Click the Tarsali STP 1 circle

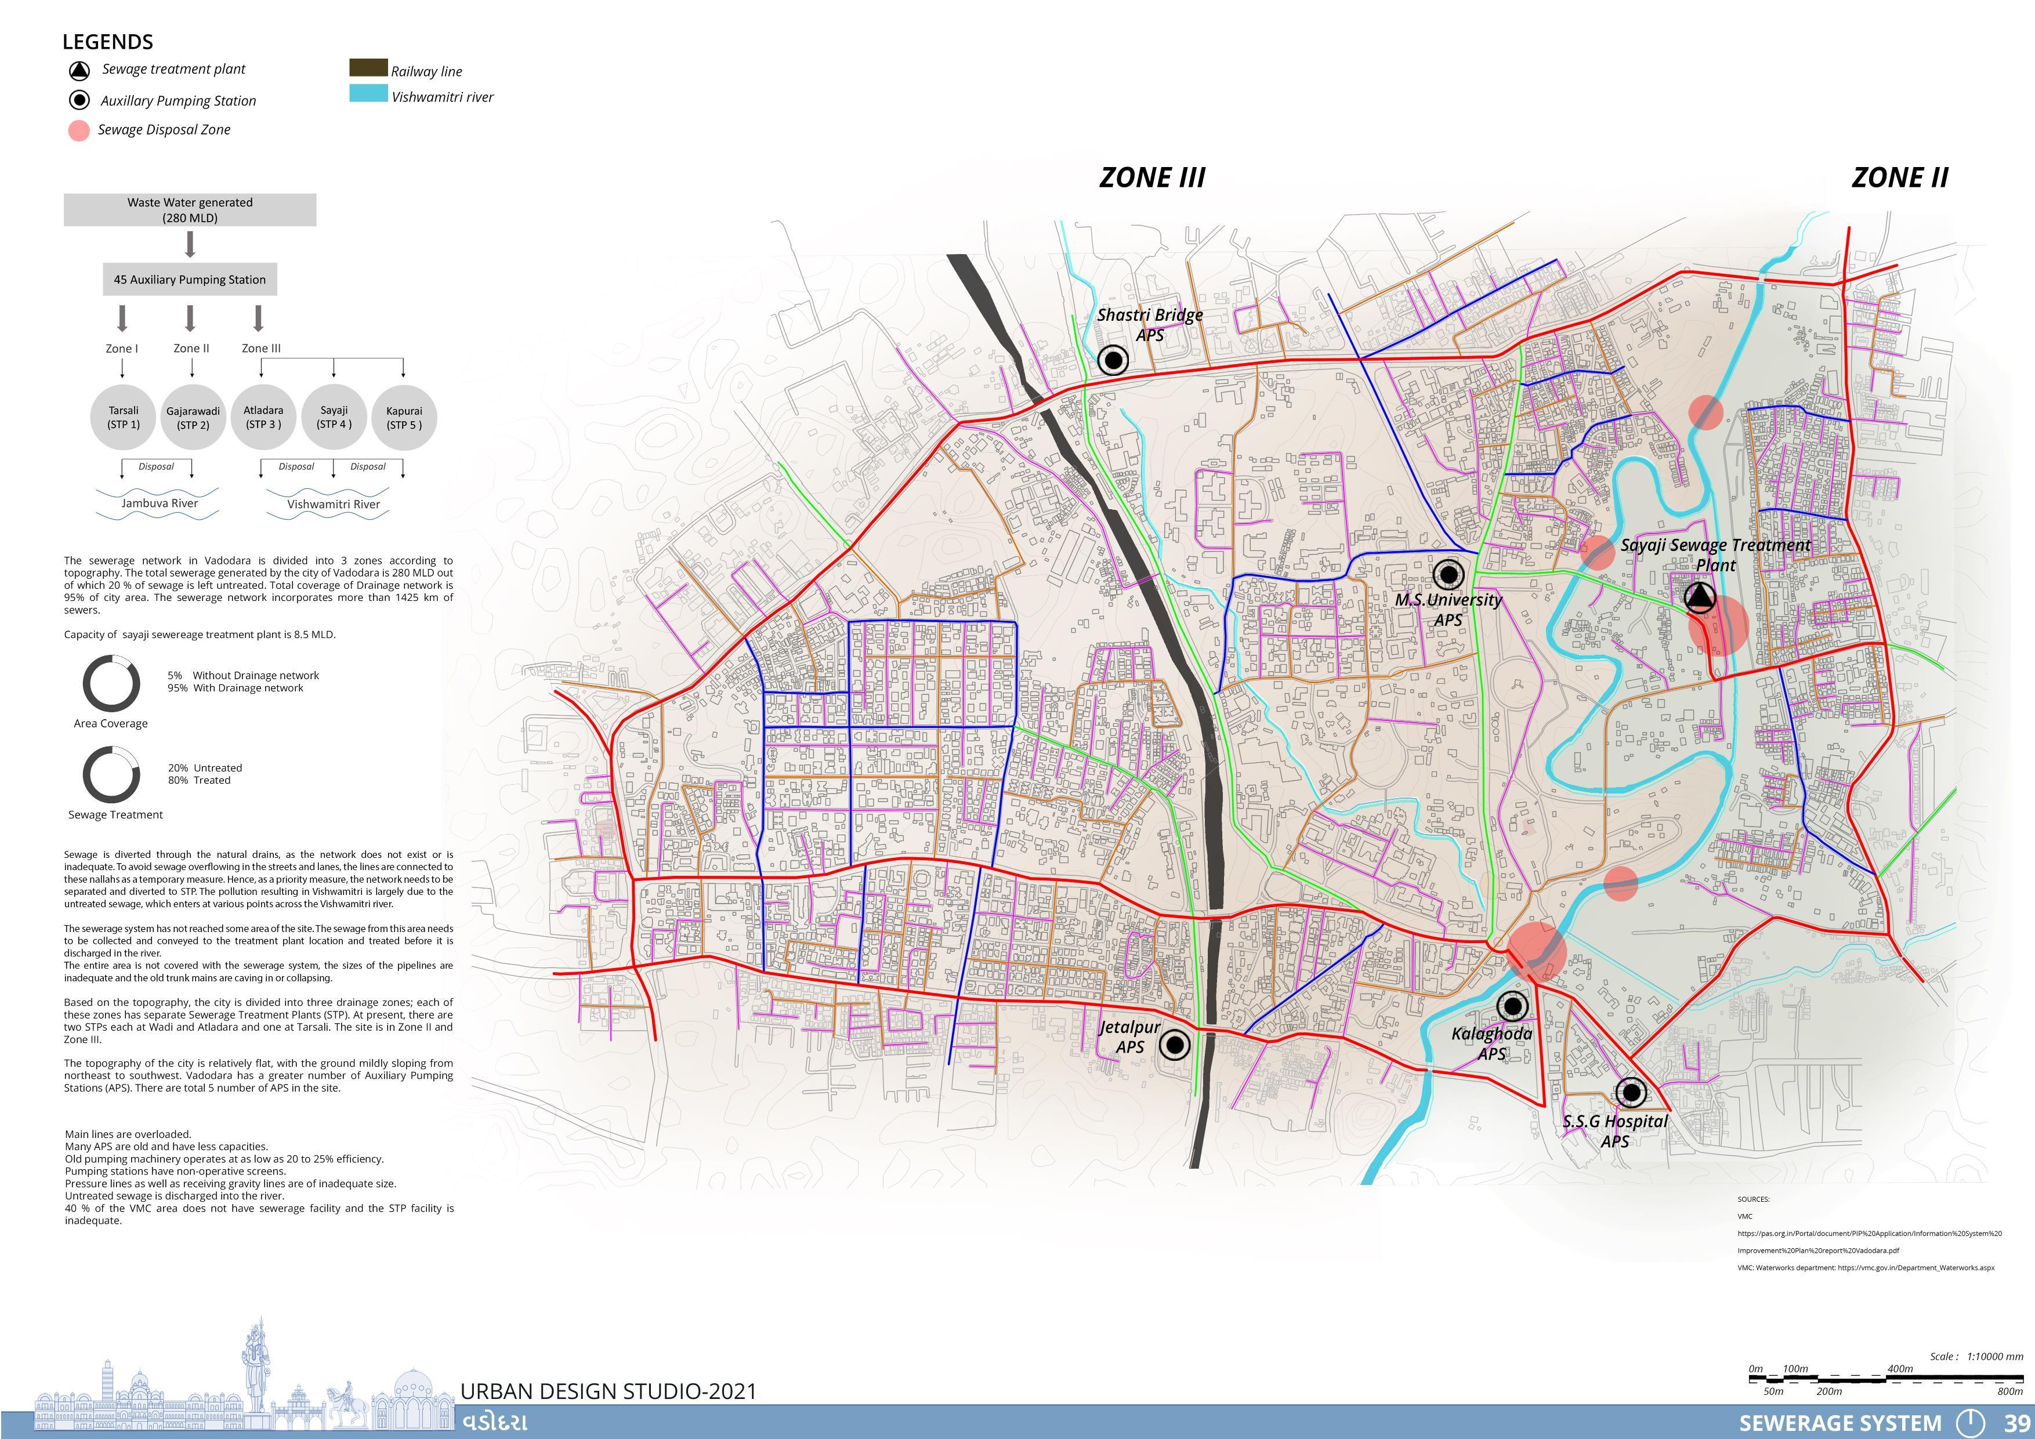coord(123,418)
